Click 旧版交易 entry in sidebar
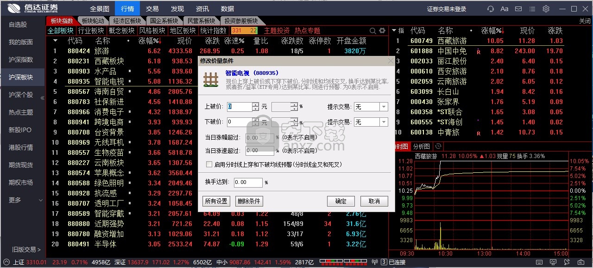The height and width of the screenshot is (268, 593). click(x=26, y=250)
